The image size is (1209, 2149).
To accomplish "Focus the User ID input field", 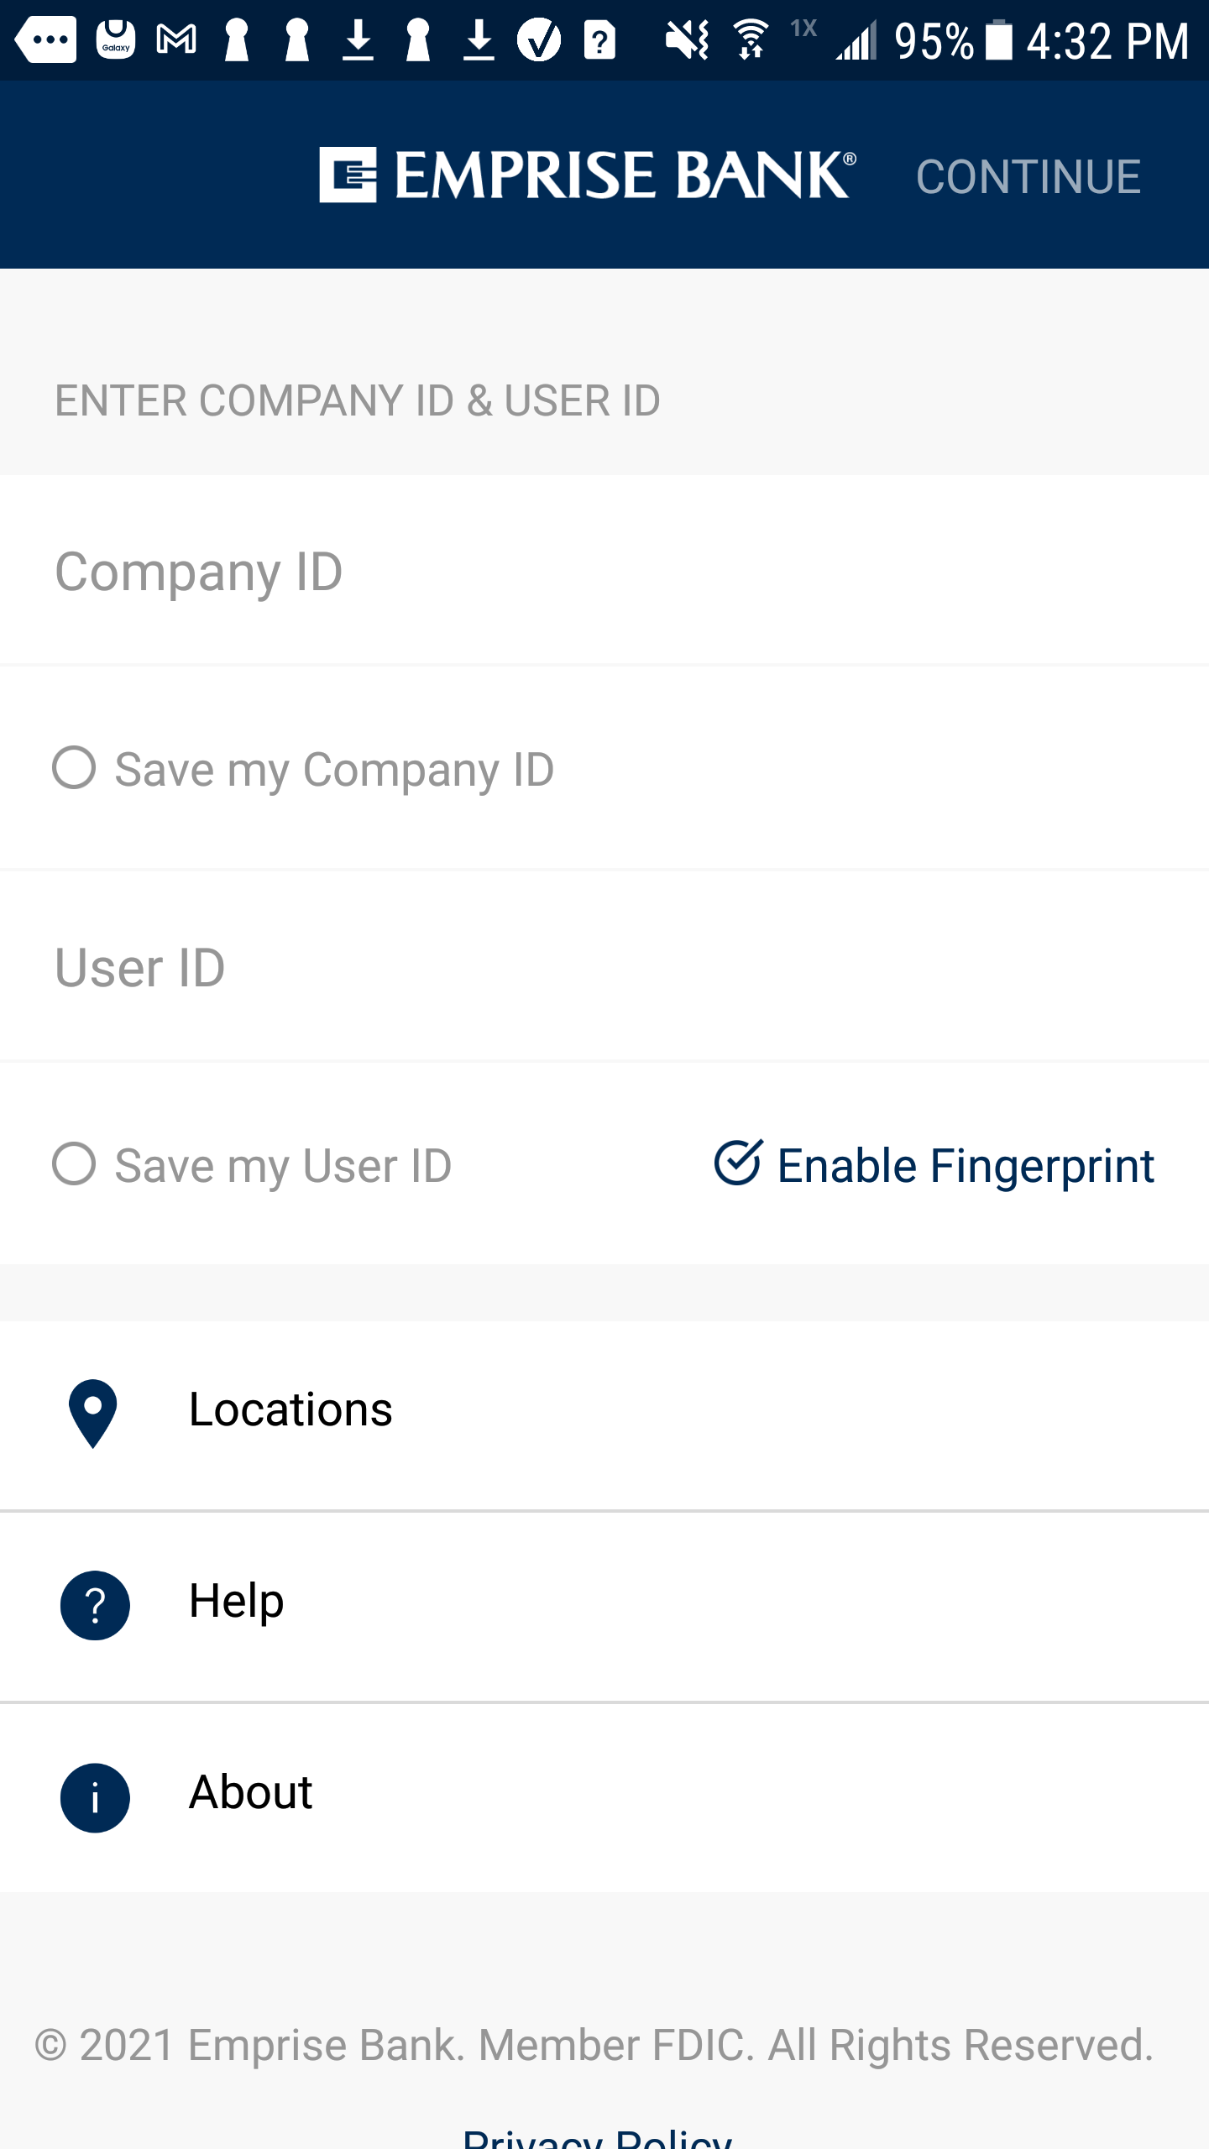I will click(x=604, y=967).
